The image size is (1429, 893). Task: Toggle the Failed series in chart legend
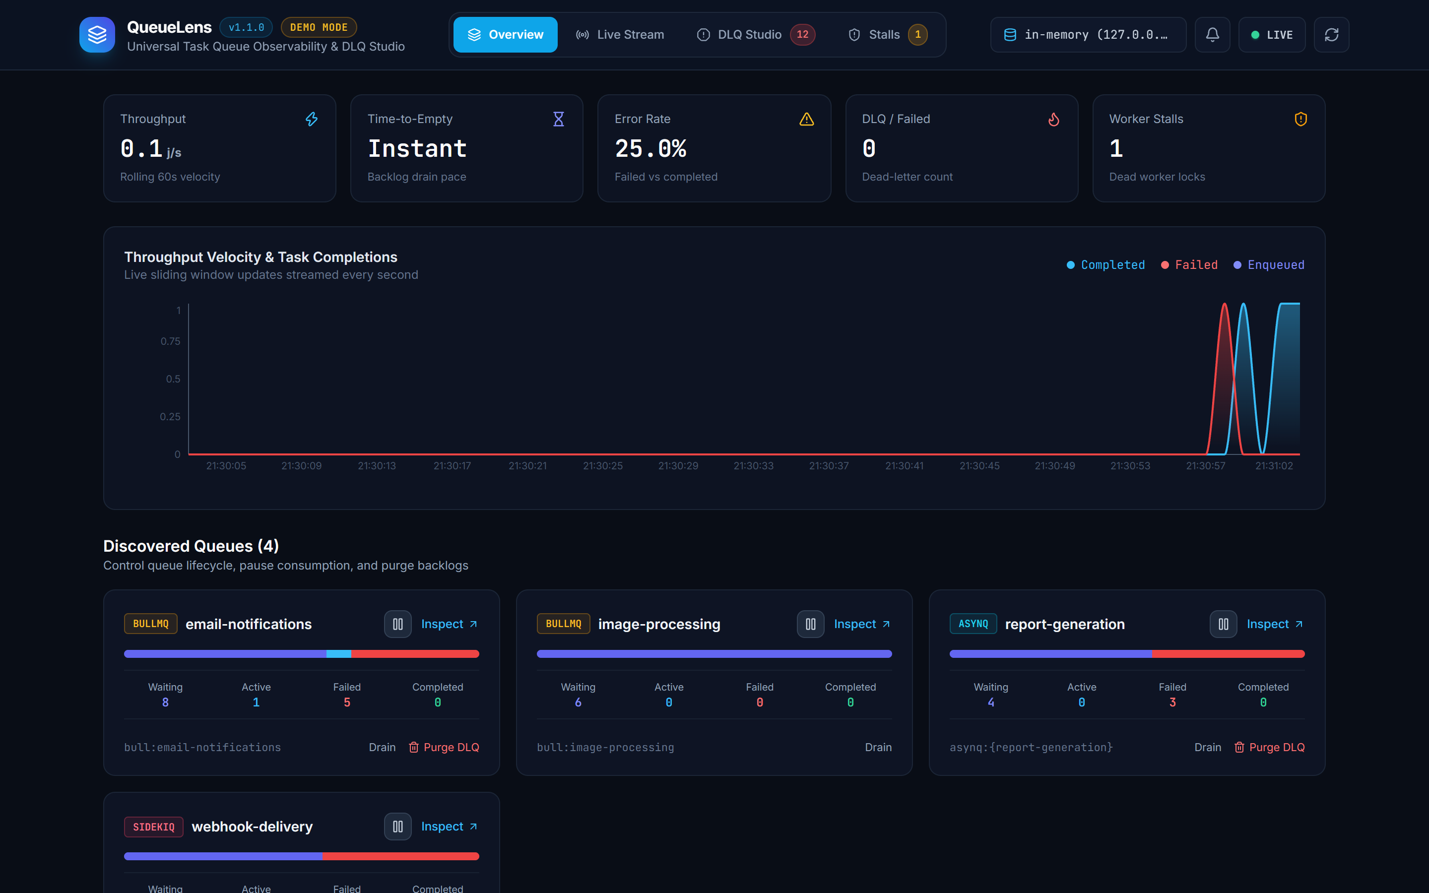(x=1189, y=265)
